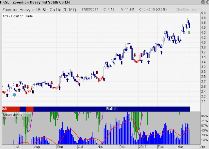Screen dimensions: 209x149
Task: Click the Oct label on the time axis
Action: tap(80, 147)
